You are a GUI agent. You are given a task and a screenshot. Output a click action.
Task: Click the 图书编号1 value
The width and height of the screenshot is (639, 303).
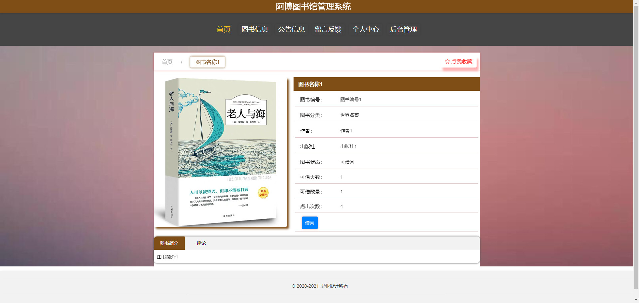coord(351,99)
